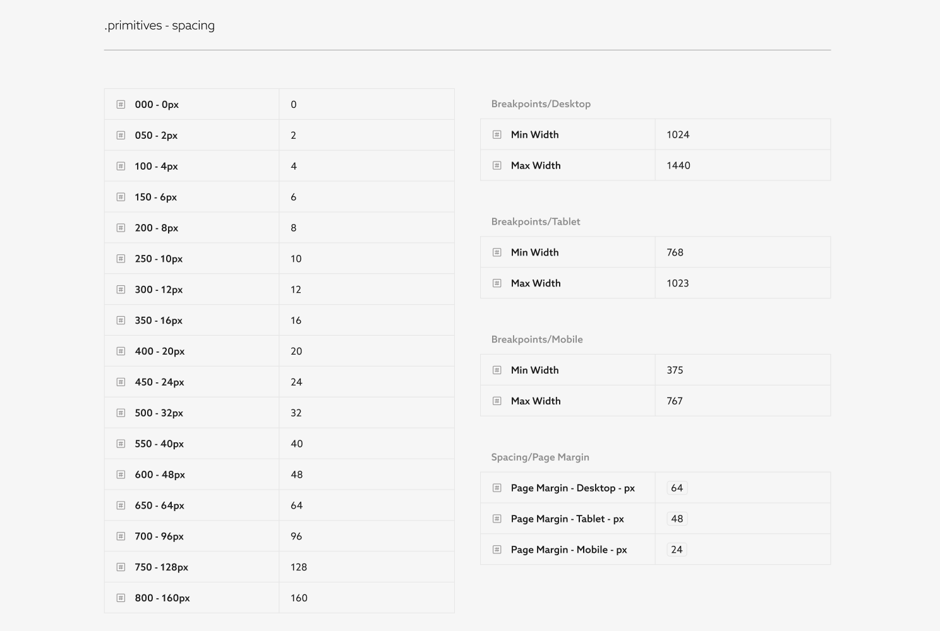This screenshot has height=631, width=940.
Task: Click the icon beside Page Margin - Mobile - px
Action: click(x=497, y=550)
